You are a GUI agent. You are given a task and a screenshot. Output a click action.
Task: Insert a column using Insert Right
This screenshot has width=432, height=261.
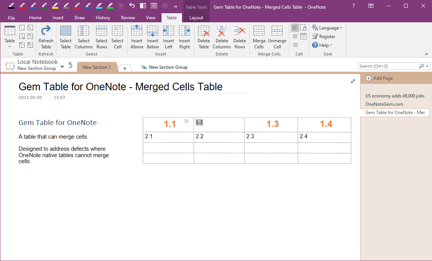184,36
